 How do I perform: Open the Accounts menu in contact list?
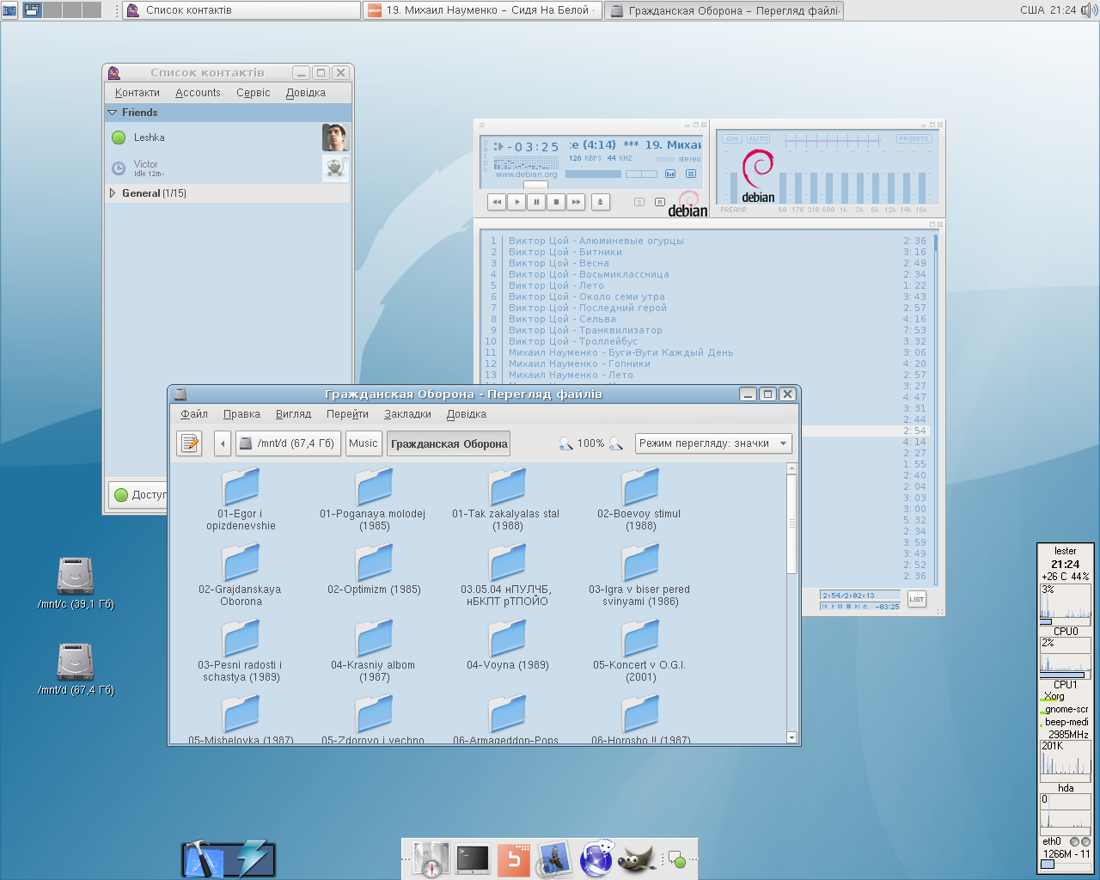[x=198, y=93]
